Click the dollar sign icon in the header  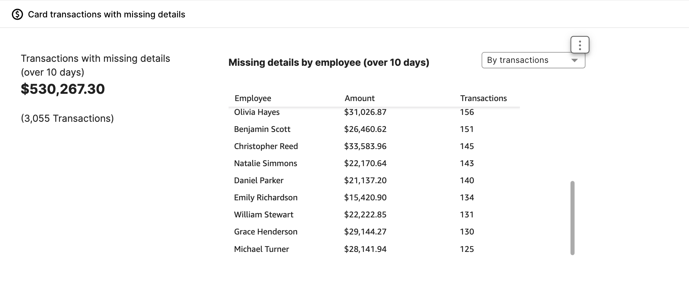tap(17, 15)
